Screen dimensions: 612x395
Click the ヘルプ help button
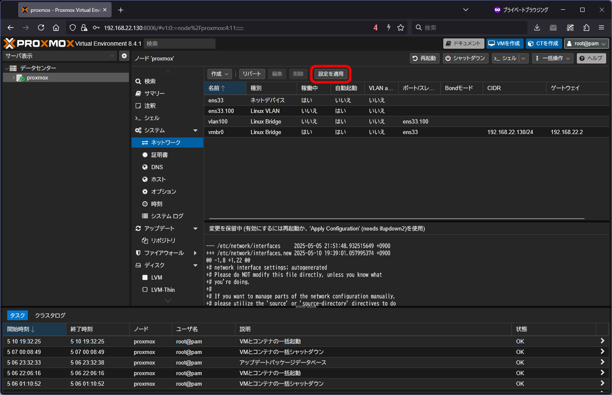point(591,58)
